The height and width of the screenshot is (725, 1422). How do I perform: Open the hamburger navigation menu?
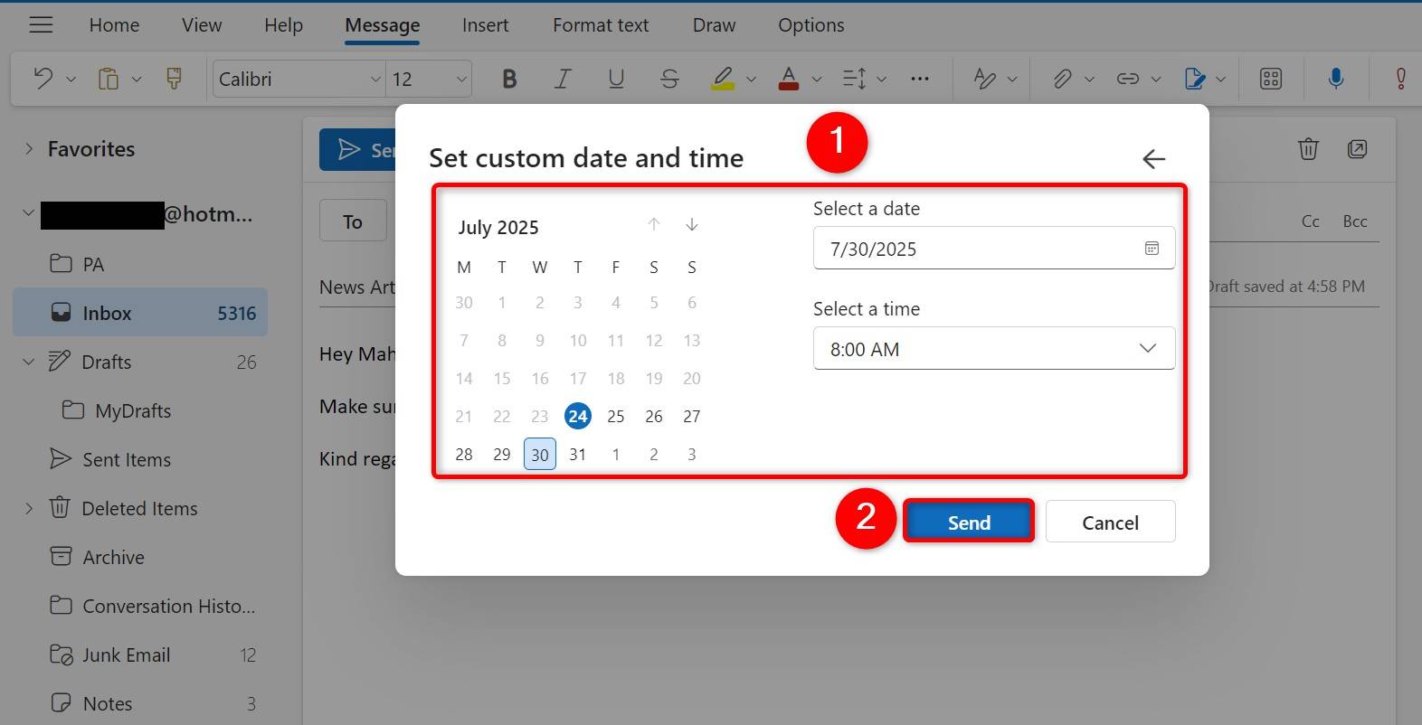(41, 24)
